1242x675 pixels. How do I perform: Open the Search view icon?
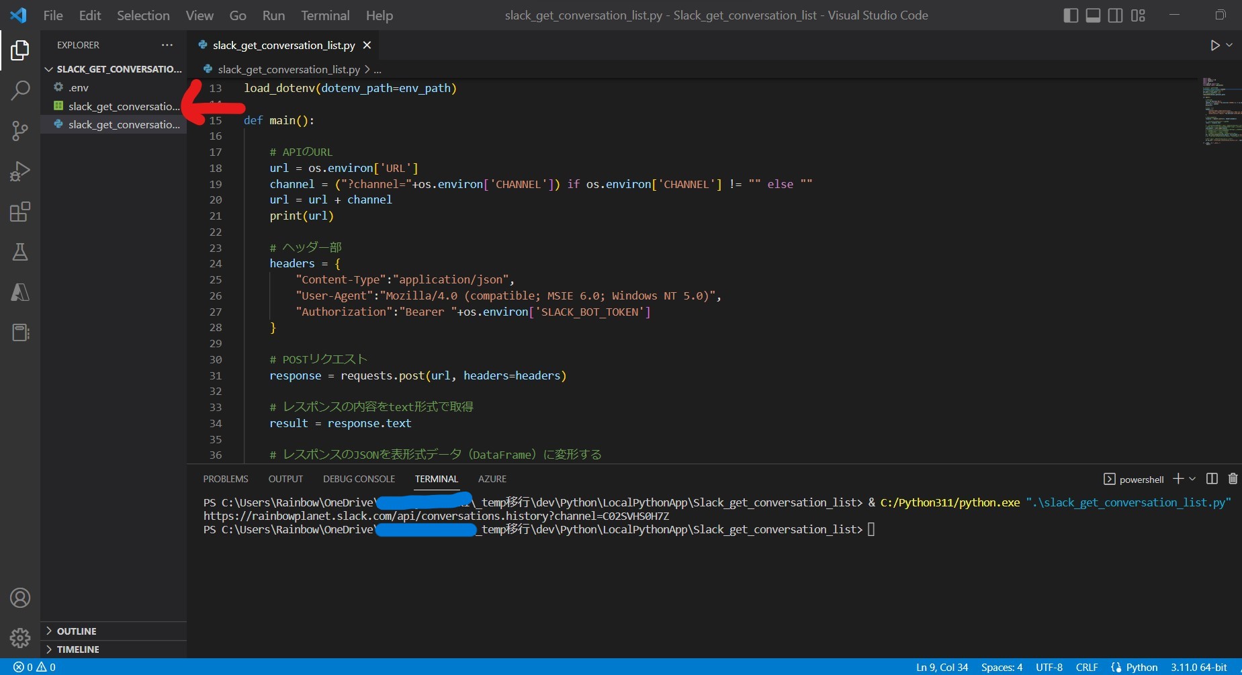pos(20,90)
